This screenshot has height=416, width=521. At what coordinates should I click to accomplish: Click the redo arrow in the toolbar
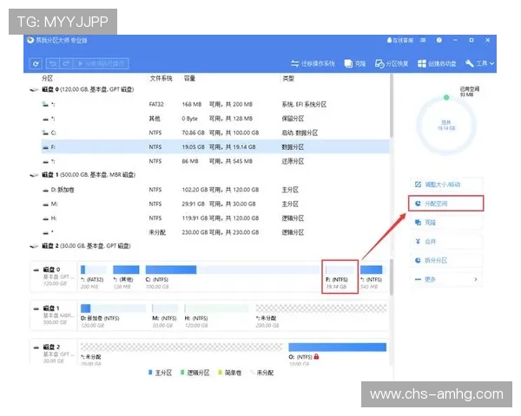tap(66, 63)
